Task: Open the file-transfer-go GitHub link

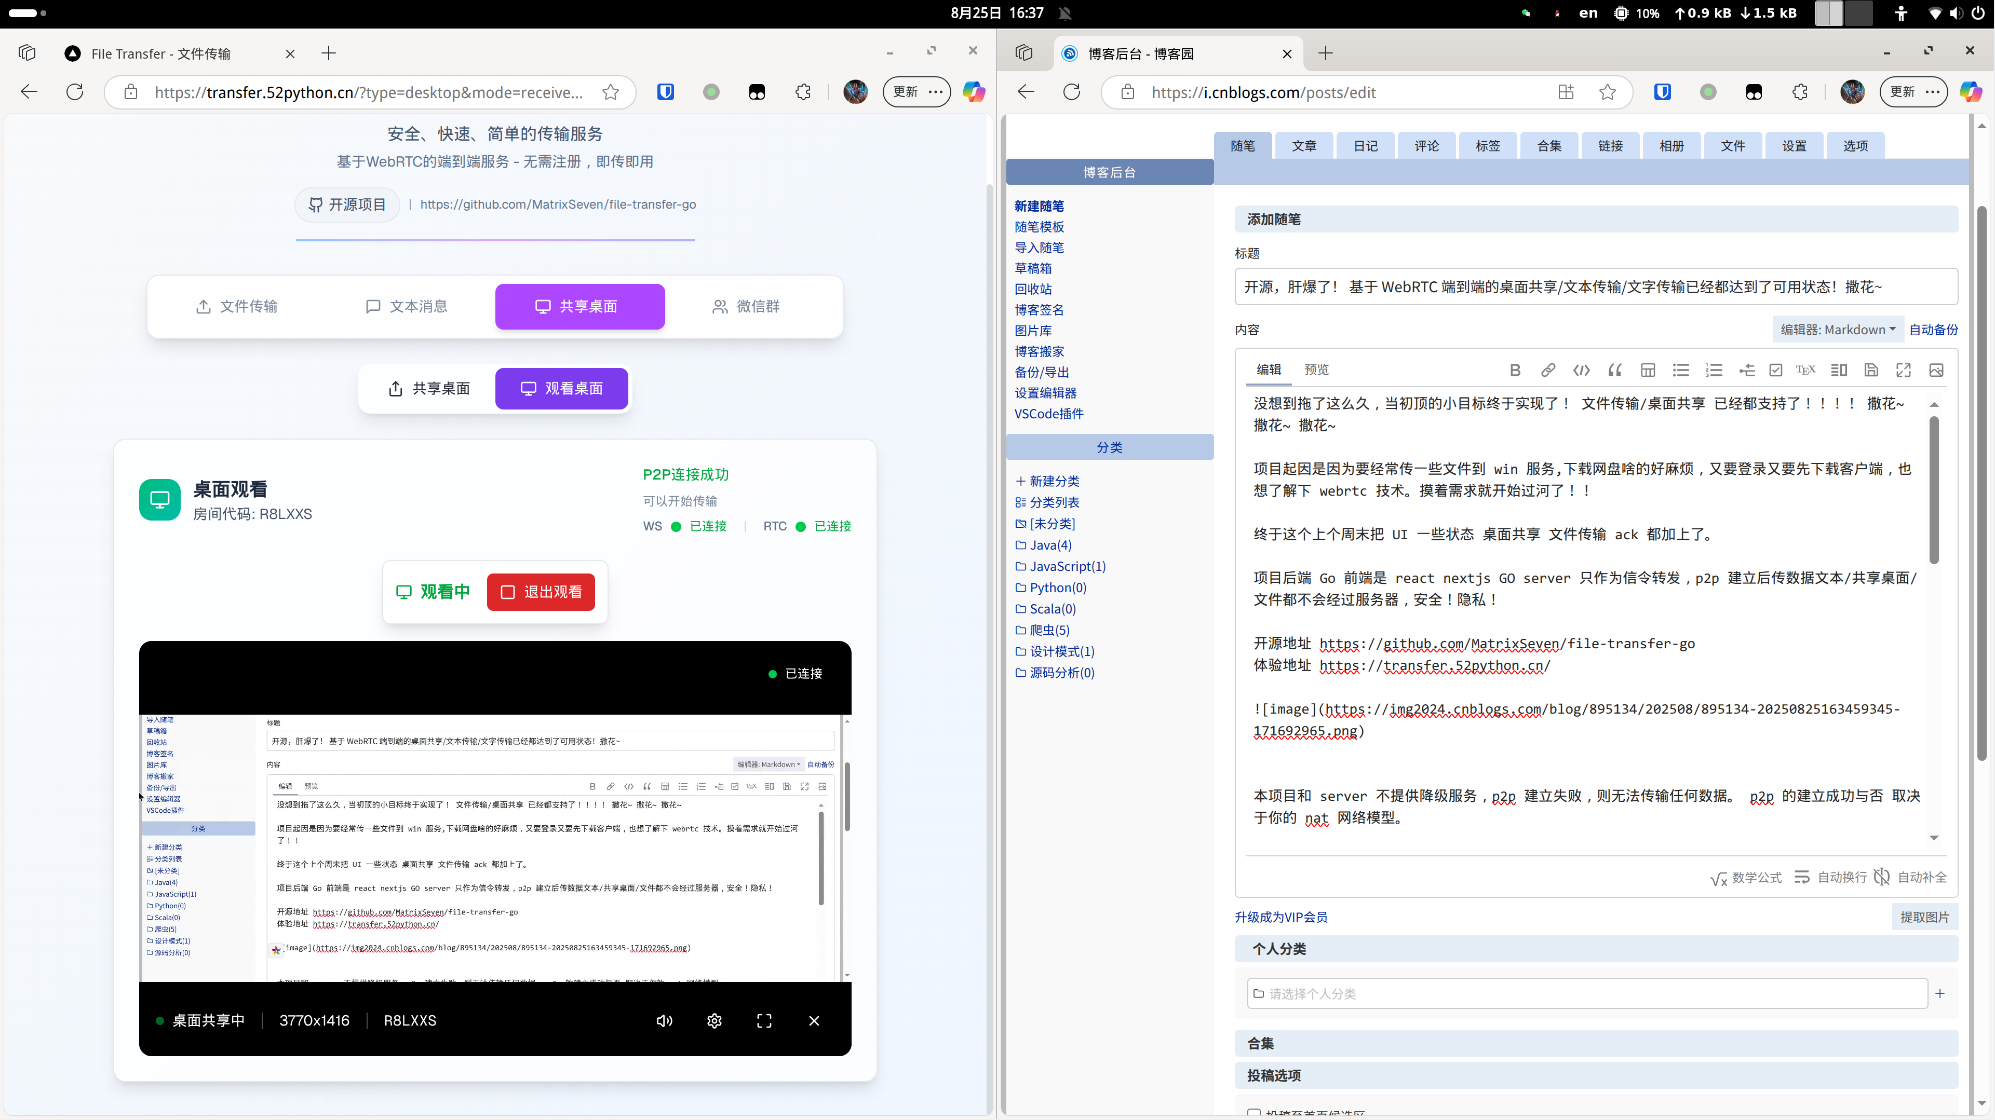Action: tap(558, 204)
